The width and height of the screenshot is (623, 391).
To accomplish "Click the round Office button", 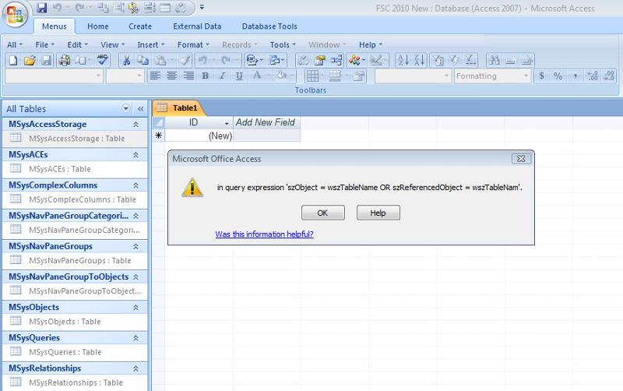I will (x=15, y=15).
